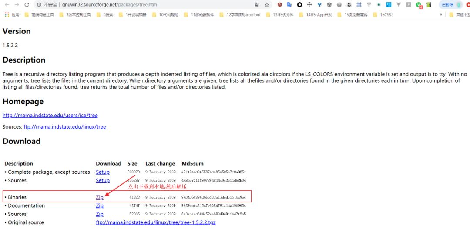470x232 pixels.
Task: Translate this page via address bar icon
Action: 257,5
